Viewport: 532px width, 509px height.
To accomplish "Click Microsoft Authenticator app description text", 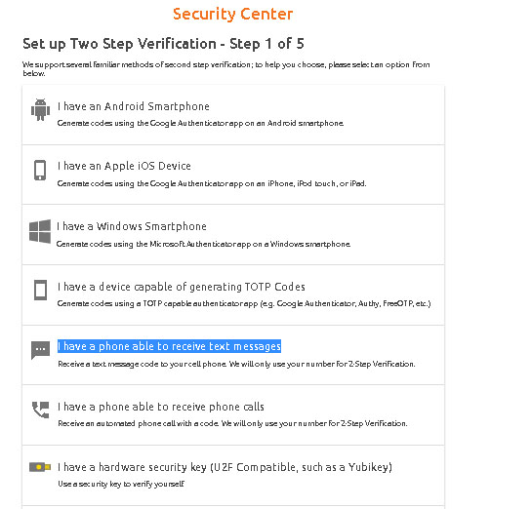I will click(x=203, y=244).
